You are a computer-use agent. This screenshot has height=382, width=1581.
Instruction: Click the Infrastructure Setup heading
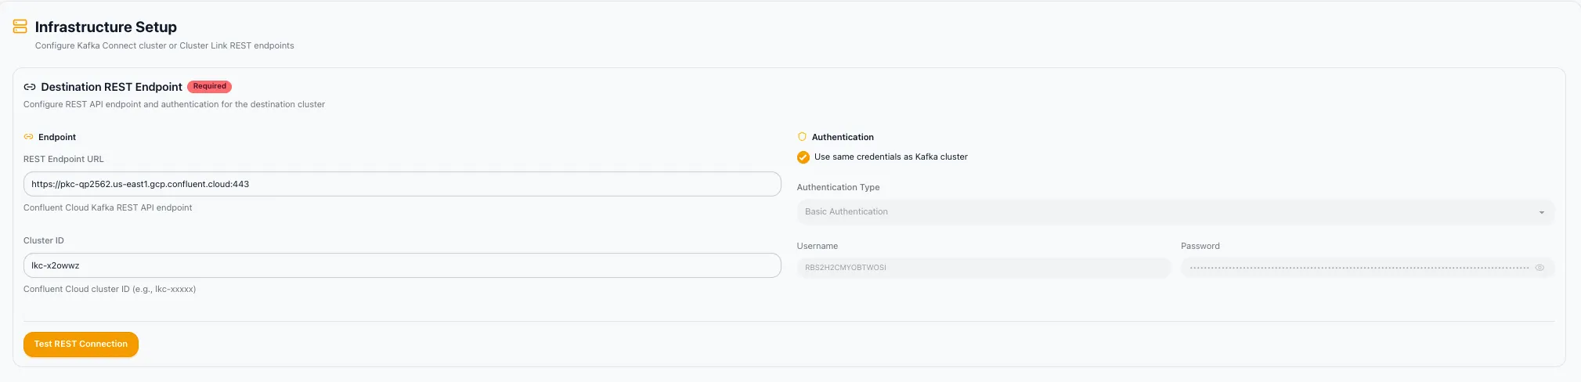[106, 27]
